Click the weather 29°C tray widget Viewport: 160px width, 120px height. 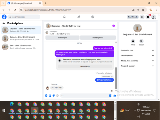point(125,110)
